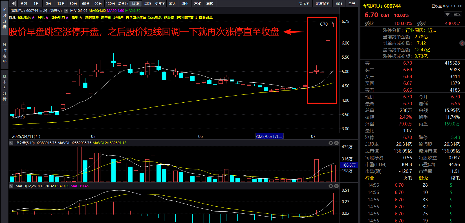Close the 成交量 volume panel
Viewport: 465px width, 223px height.
(x=336, y=143)
